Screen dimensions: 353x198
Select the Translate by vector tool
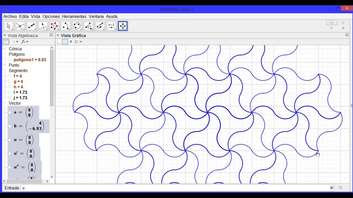pyautogui.click(x=100, y=26)
